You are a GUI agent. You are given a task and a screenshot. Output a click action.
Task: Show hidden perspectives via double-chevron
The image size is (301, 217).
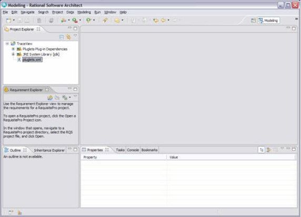pyautogui.click(x=297, y=19)
